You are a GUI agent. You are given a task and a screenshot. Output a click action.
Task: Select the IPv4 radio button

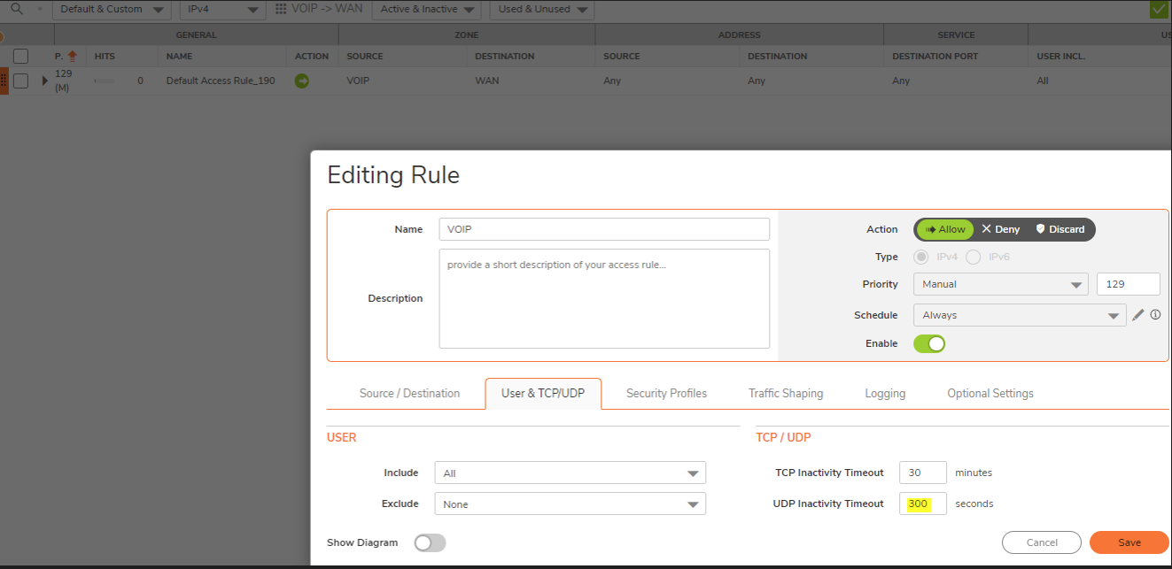921,257
